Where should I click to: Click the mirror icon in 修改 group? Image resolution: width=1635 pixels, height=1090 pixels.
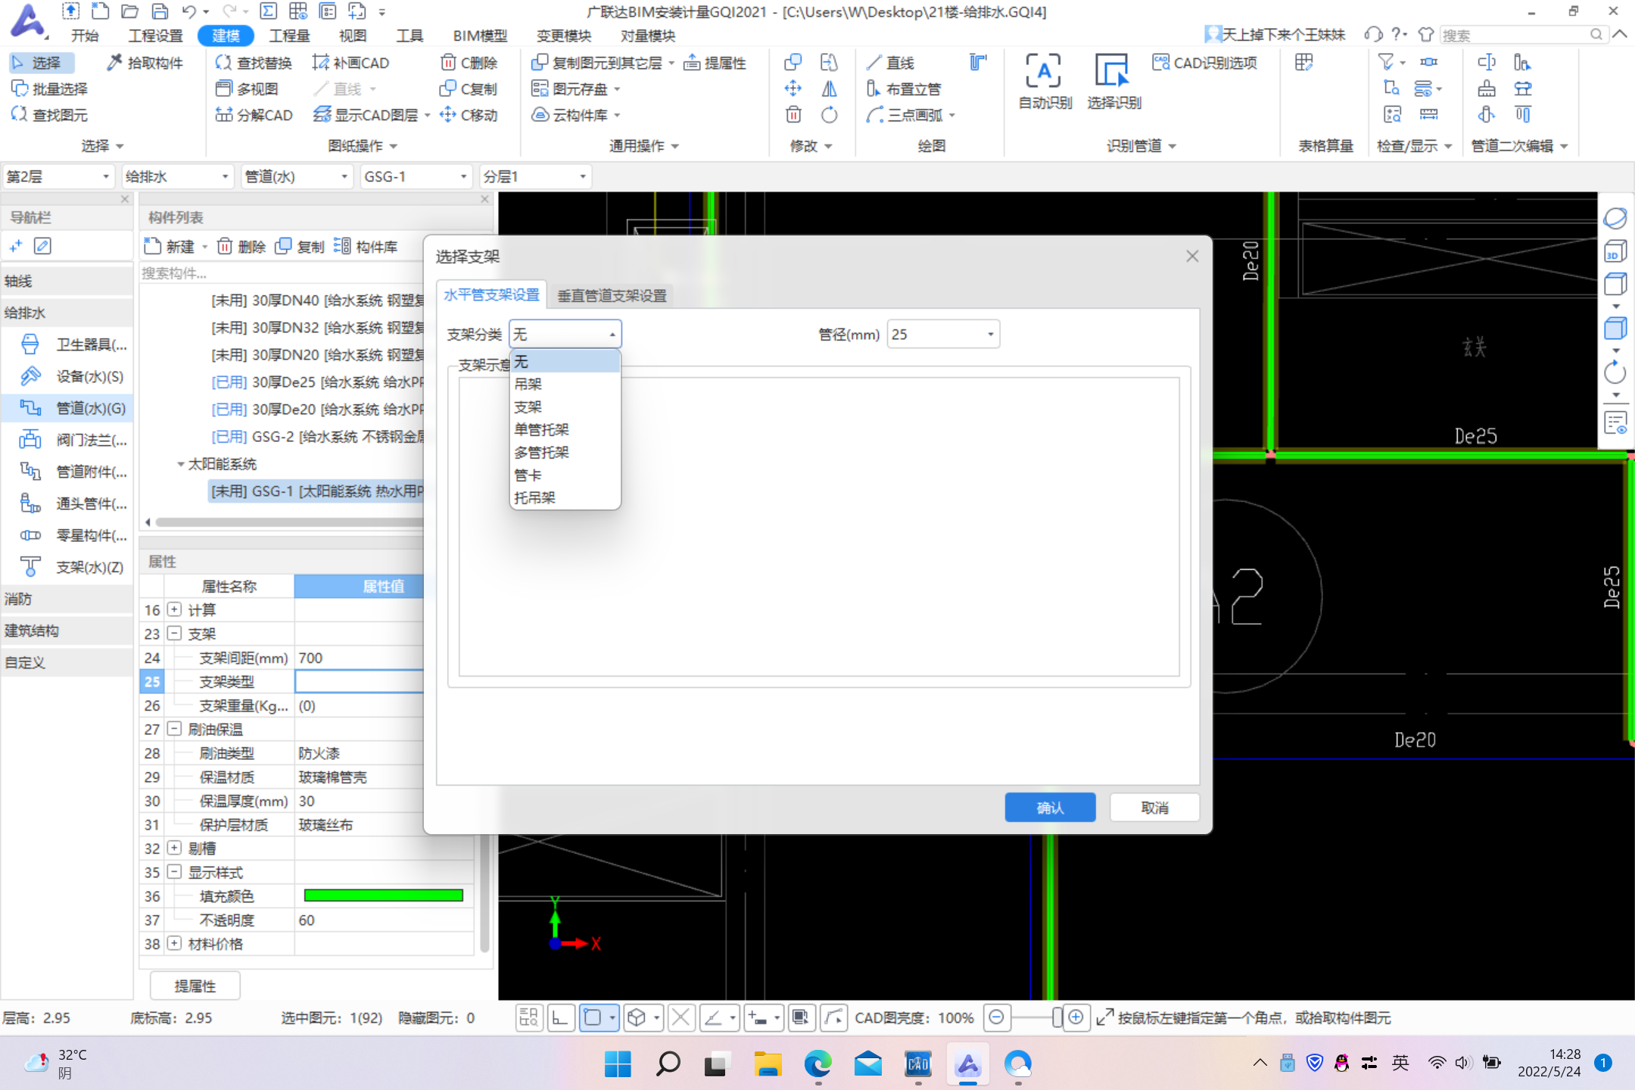830,89
